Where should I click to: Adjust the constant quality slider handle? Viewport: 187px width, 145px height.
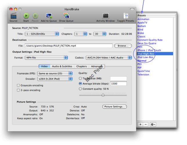click(x=103, y=95)
